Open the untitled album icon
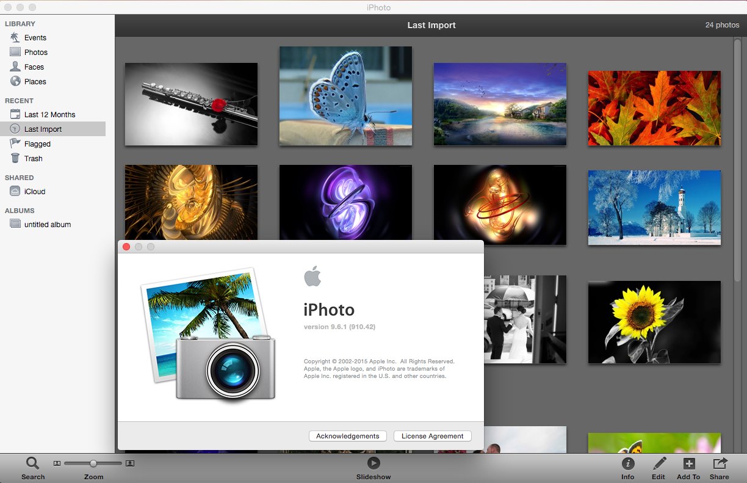The image size is (747, 483). coord(15,224)
